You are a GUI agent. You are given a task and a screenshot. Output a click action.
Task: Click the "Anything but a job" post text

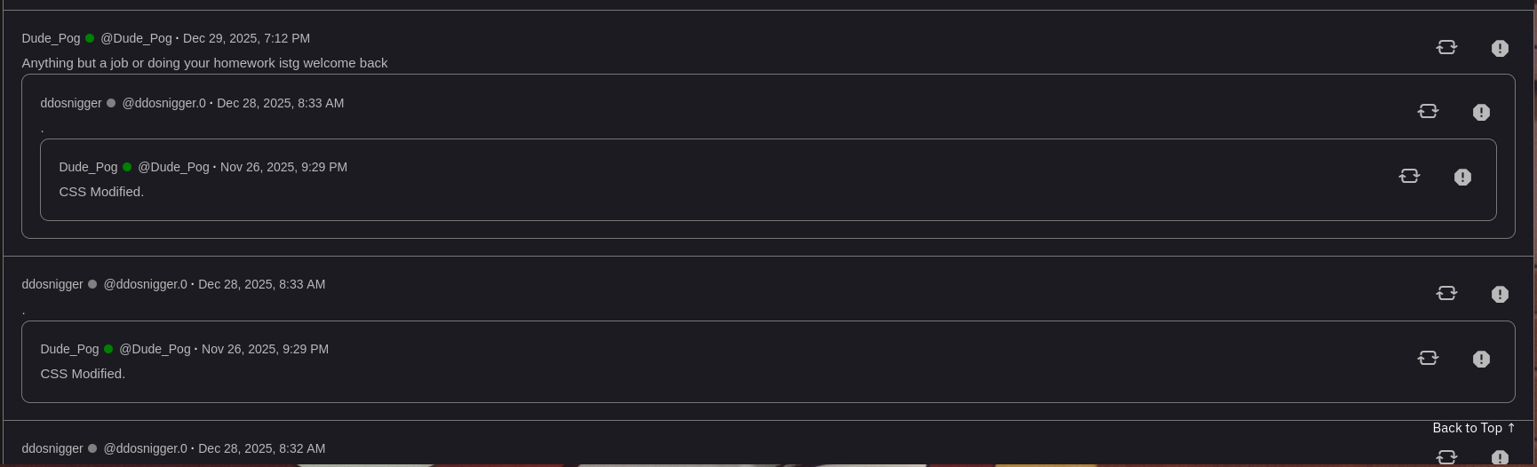pyautogui.click(x=204, y=63)
